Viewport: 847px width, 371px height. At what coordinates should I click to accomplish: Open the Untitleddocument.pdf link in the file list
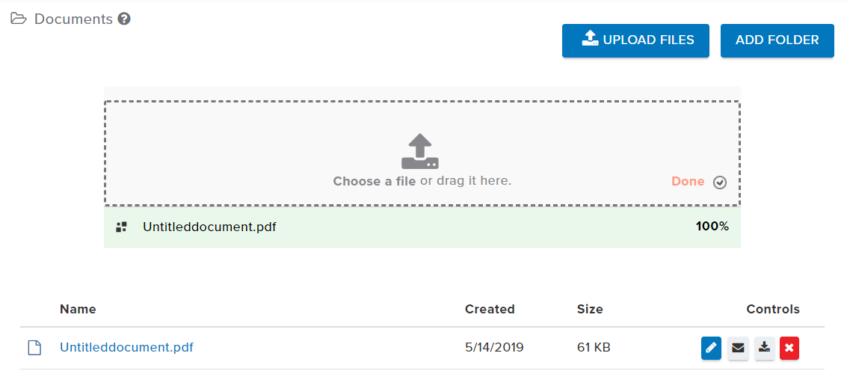(x=126, y=347)
